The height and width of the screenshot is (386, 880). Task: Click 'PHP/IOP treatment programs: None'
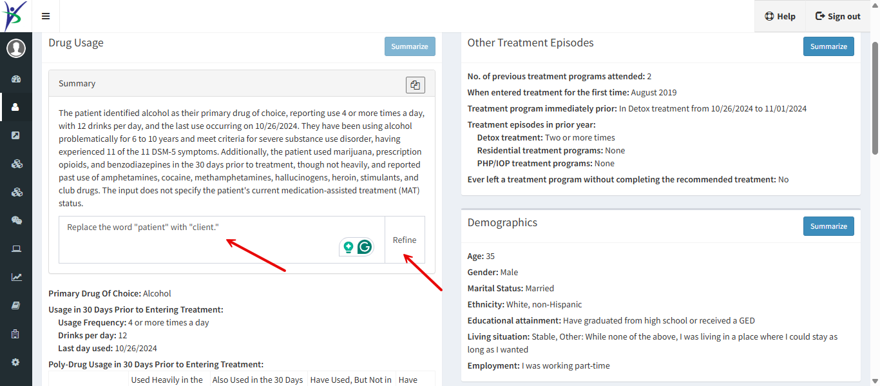pyautogui.click(x=546, y=164)
